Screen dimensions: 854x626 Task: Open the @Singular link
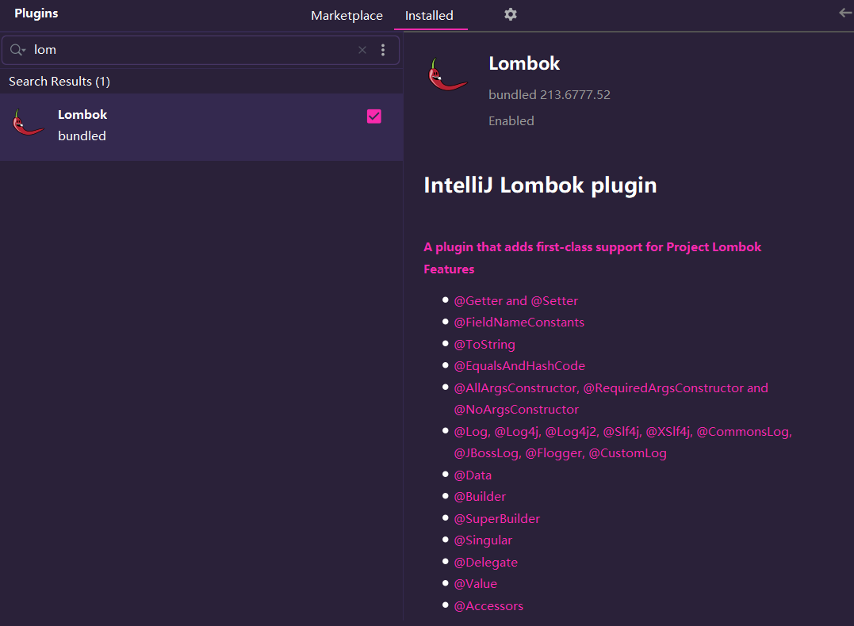coord(483,540)
